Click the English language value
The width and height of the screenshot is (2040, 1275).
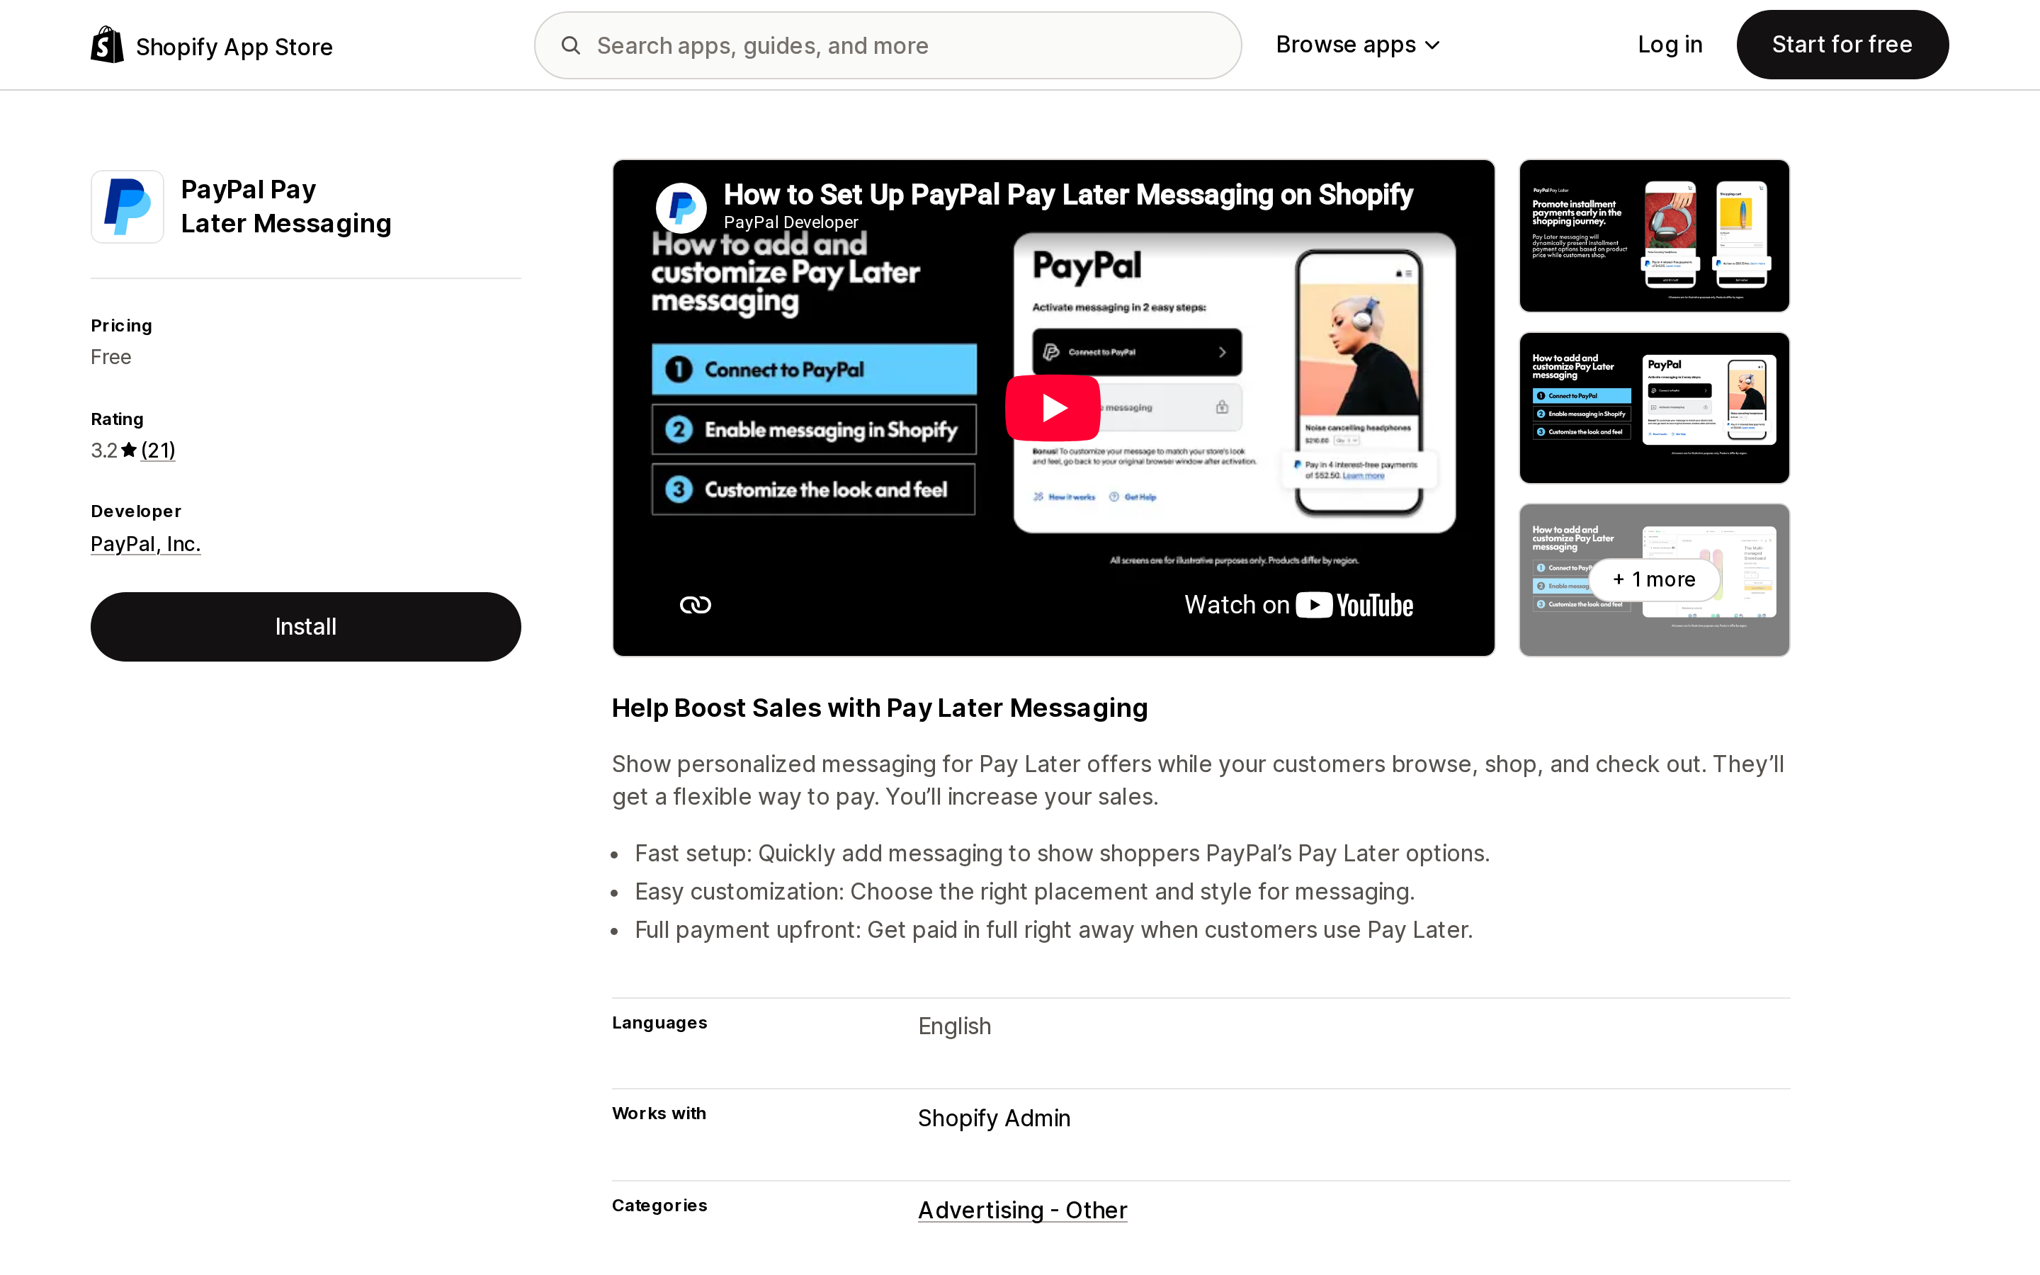(x=954, y=1026)
